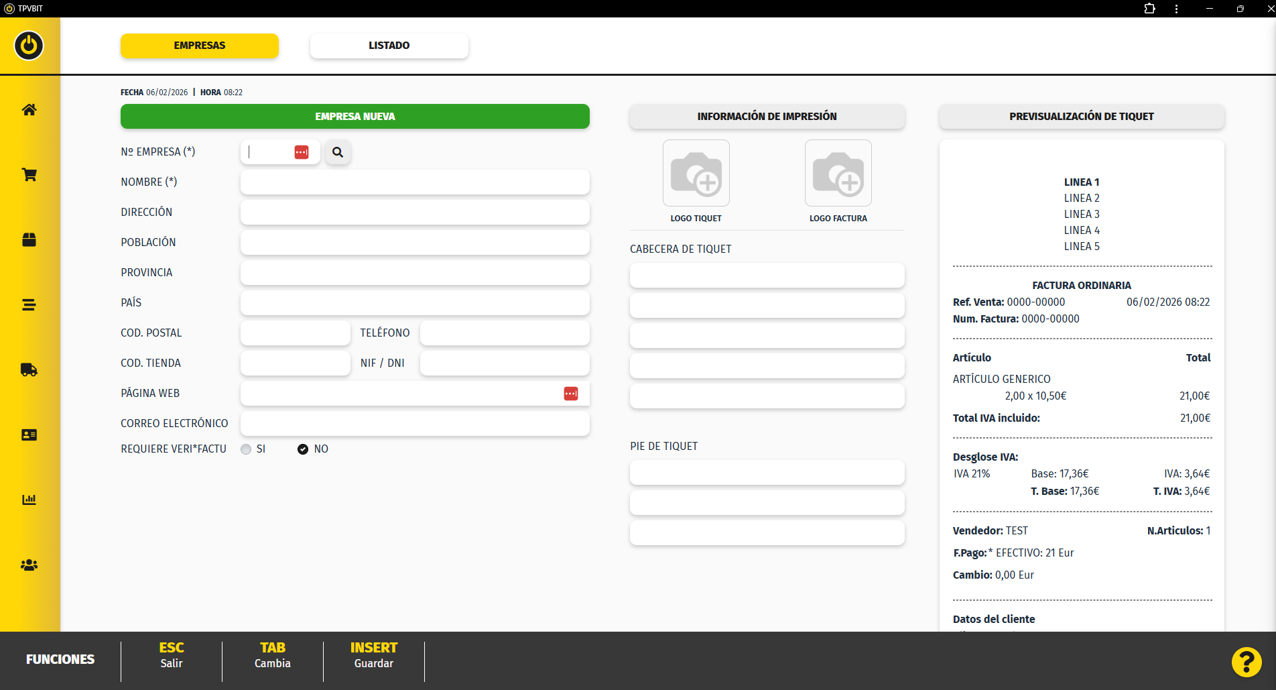Upload image for LOGO TIQUET
Screen dimensions: 1276x690
click(x=696, y=174)
